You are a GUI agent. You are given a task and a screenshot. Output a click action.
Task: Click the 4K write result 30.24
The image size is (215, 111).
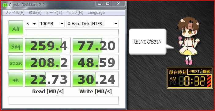pyautogui.click(x=96, y=79)
